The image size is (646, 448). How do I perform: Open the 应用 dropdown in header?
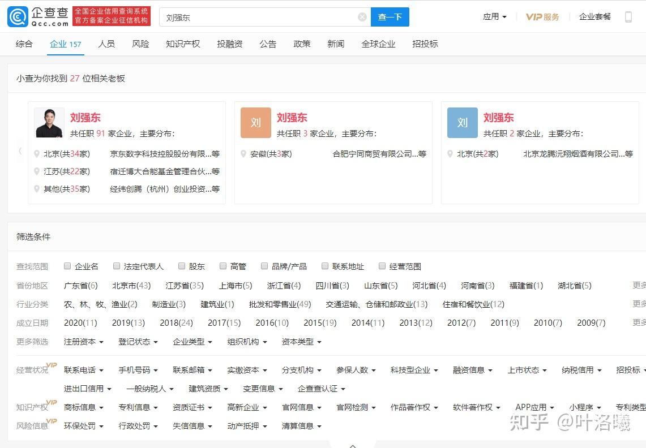coord(494,17)
